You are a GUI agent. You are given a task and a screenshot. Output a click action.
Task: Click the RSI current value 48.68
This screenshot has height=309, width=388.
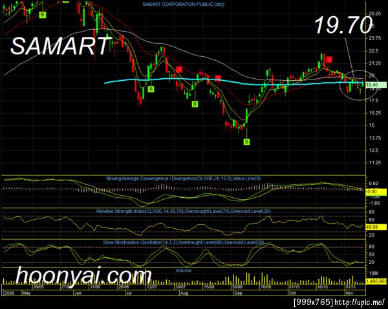click(376, 227)
